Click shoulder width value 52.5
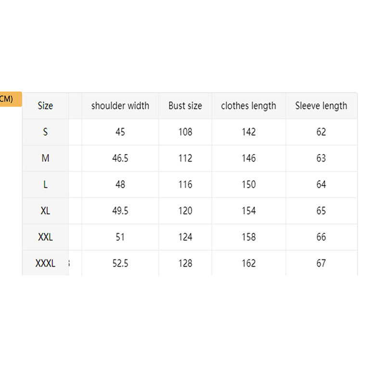This screenshot has height=385, width=385. coord(120,263)
